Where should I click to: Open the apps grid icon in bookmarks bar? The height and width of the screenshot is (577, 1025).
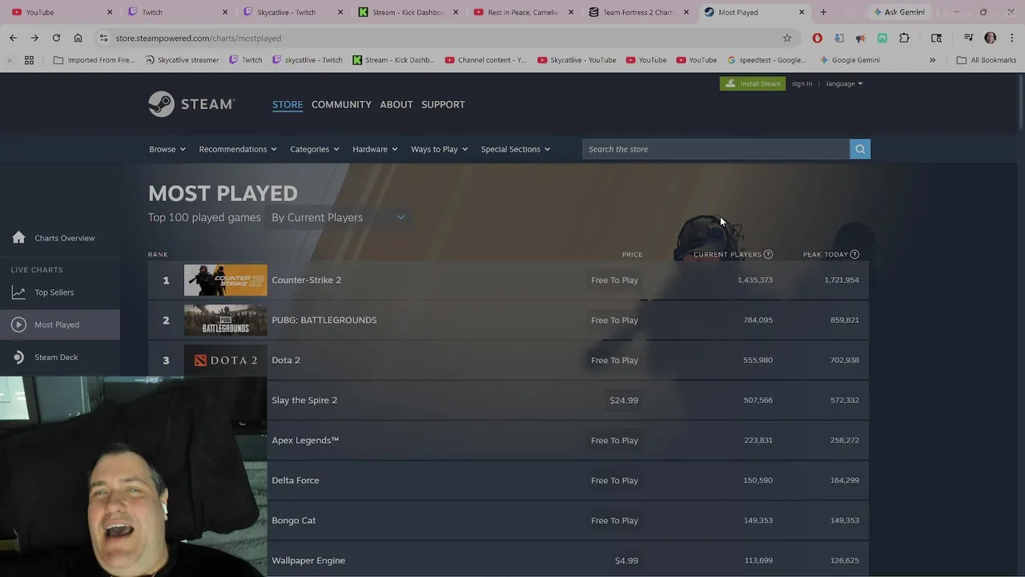pos(29,60)
